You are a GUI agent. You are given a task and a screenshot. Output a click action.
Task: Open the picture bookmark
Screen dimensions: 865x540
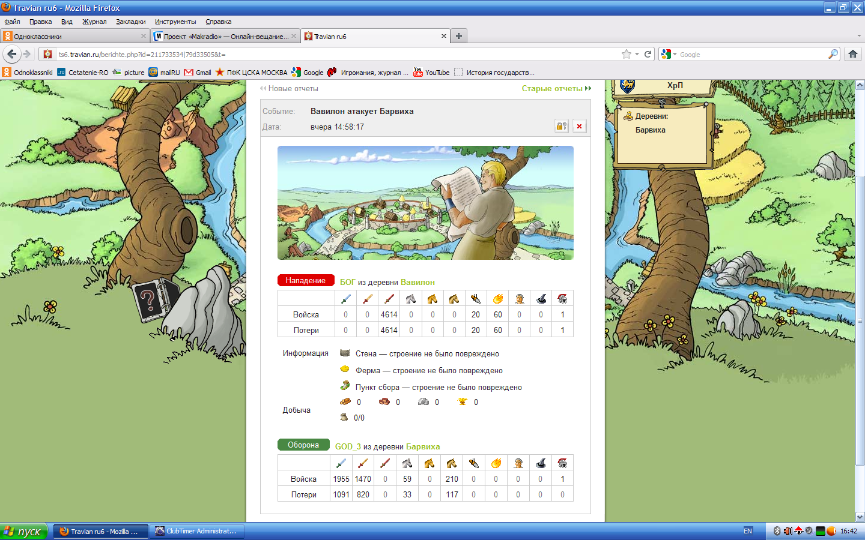(129, 72)
